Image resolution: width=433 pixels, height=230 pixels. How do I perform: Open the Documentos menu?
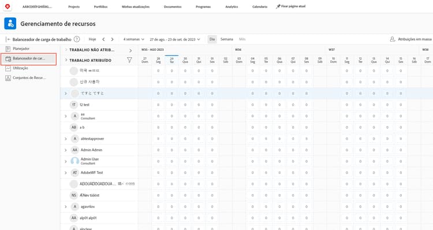173,6
